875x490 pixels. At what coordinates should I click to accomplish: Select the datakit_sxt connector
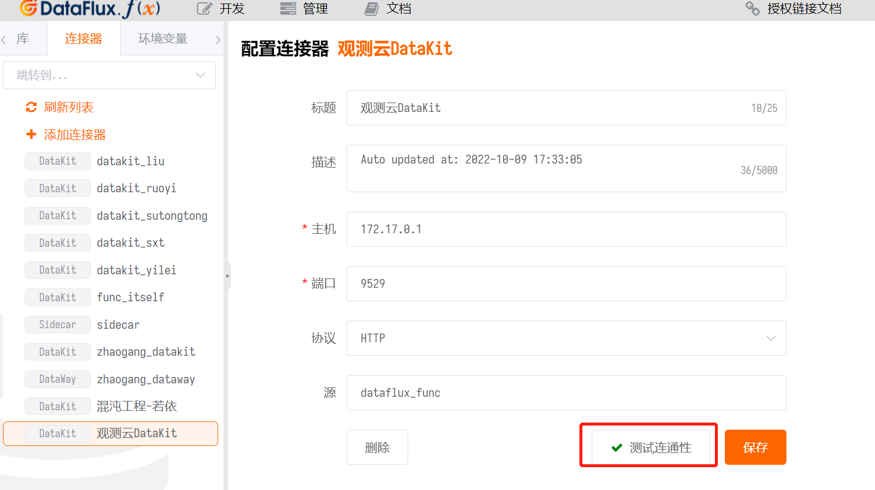(x=110, y=243)
